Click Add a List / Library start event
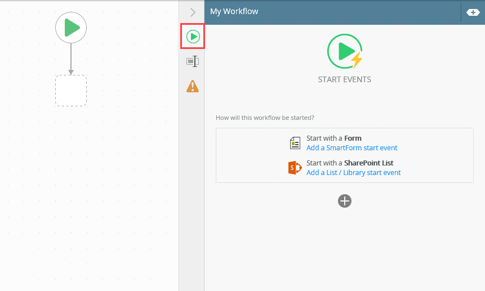The width and height of the screenshot is (485, 291). click(x=354, y=173)
